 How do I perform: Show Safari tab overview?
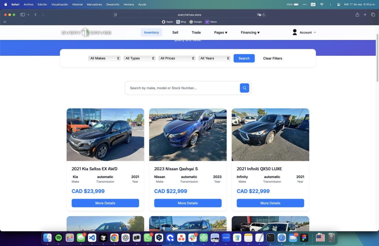[x=373, y=15]
